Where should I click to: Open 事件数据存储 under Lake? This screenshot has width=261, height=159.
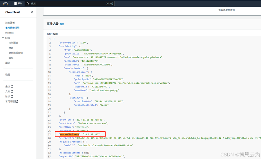(16, 53)
